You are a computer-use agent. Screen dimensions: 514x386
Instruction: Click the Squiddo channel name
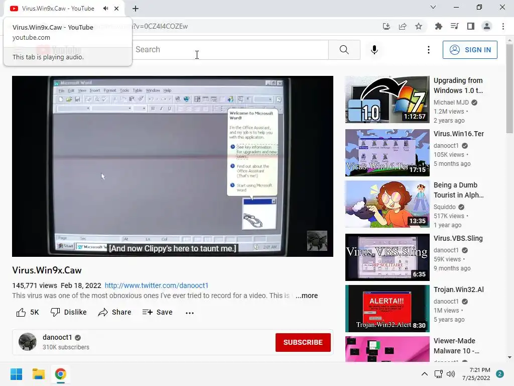[x=445, y=207]
